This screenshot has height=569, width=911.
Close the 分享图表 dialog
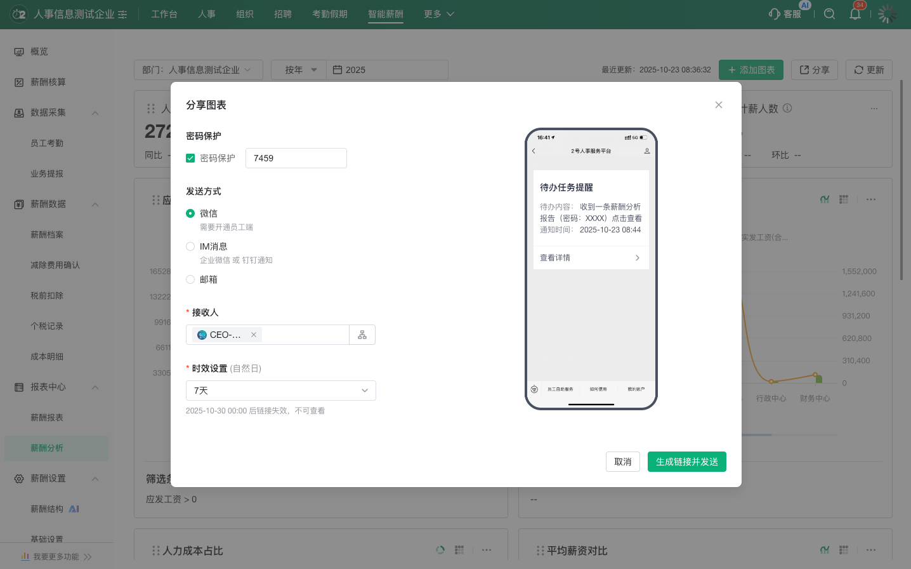pyautogui.click(x=719, y=105)
